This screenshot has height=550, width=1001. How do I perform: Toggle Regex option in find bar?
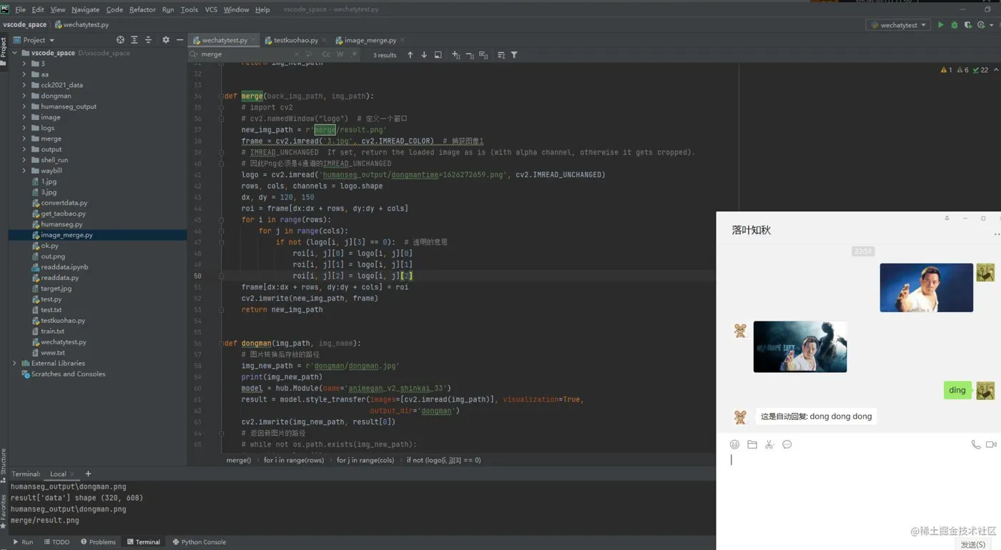pos(354,54)
